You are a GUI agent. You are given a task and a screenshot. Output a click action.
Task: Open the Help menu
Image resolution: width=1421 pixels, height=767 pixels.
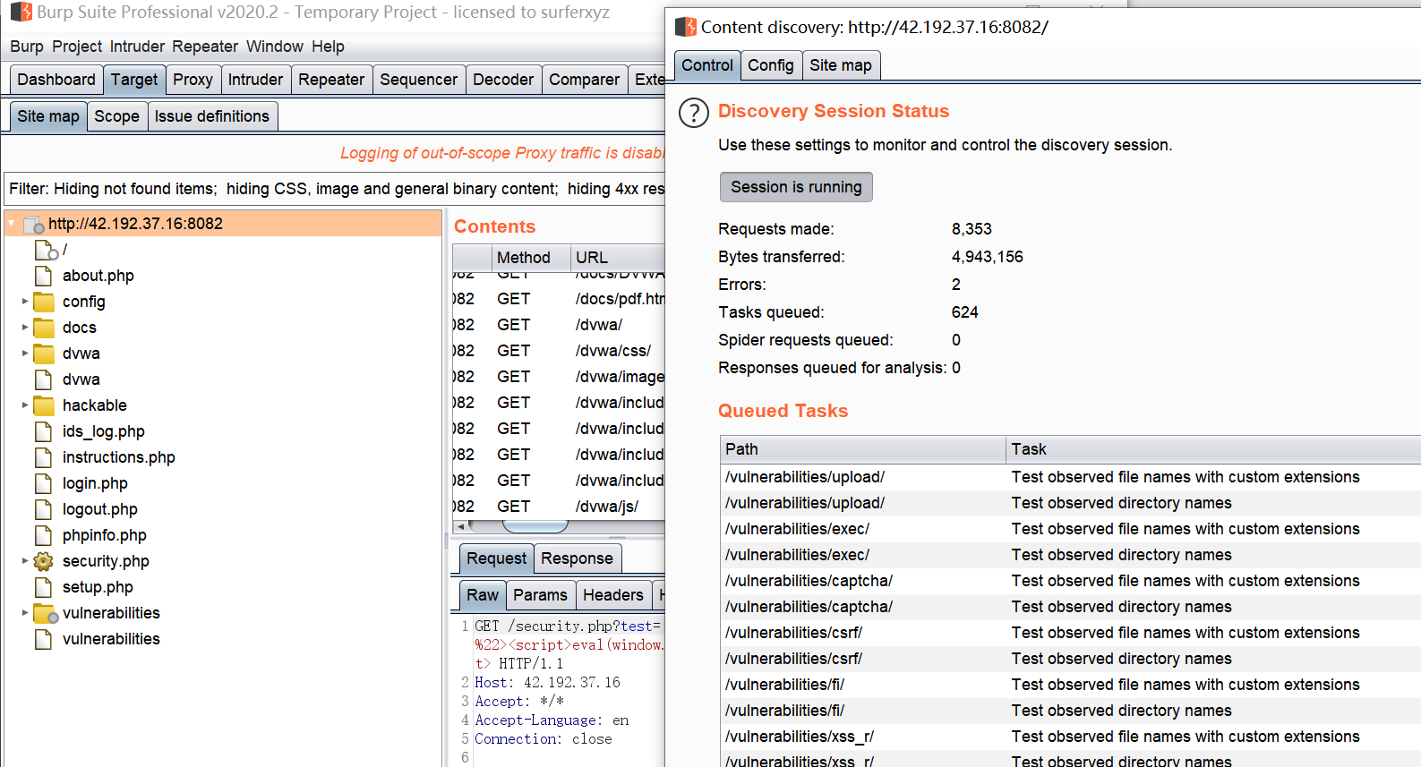point(328,47)
